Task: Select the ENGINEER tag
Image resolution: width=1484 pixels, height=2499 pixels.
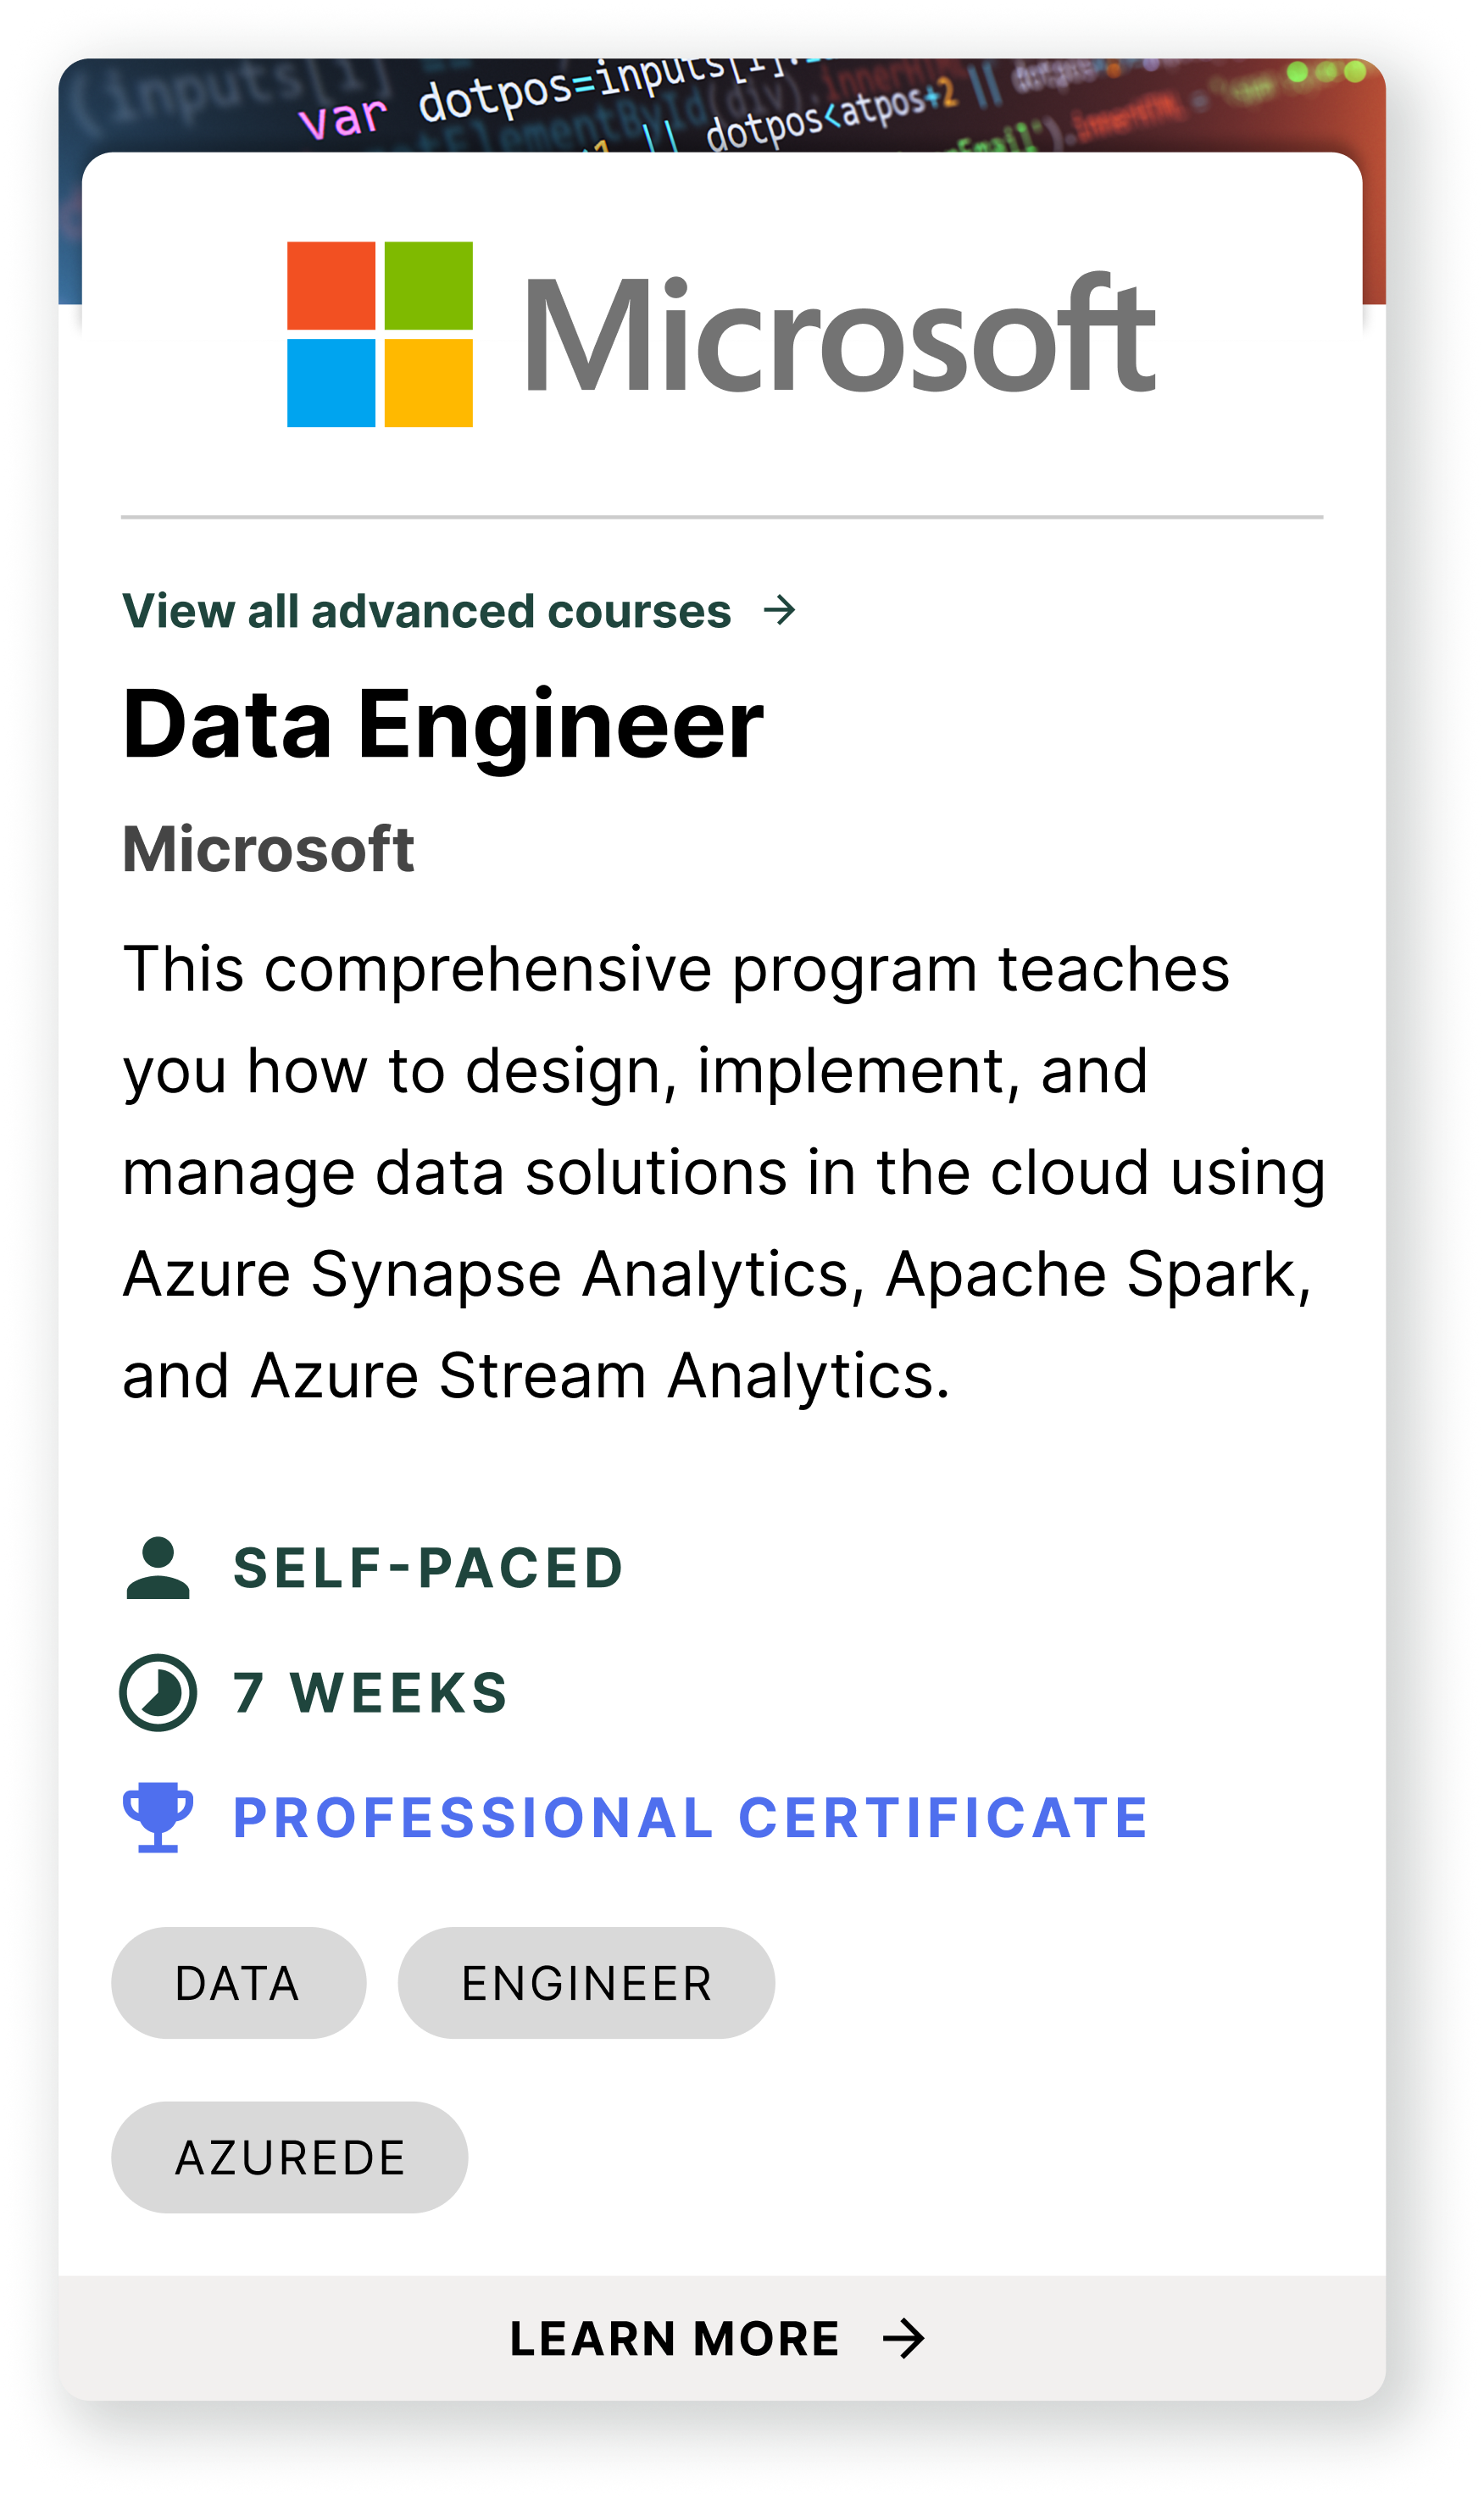Action: pyautogui.click(x=587, y=1983)
